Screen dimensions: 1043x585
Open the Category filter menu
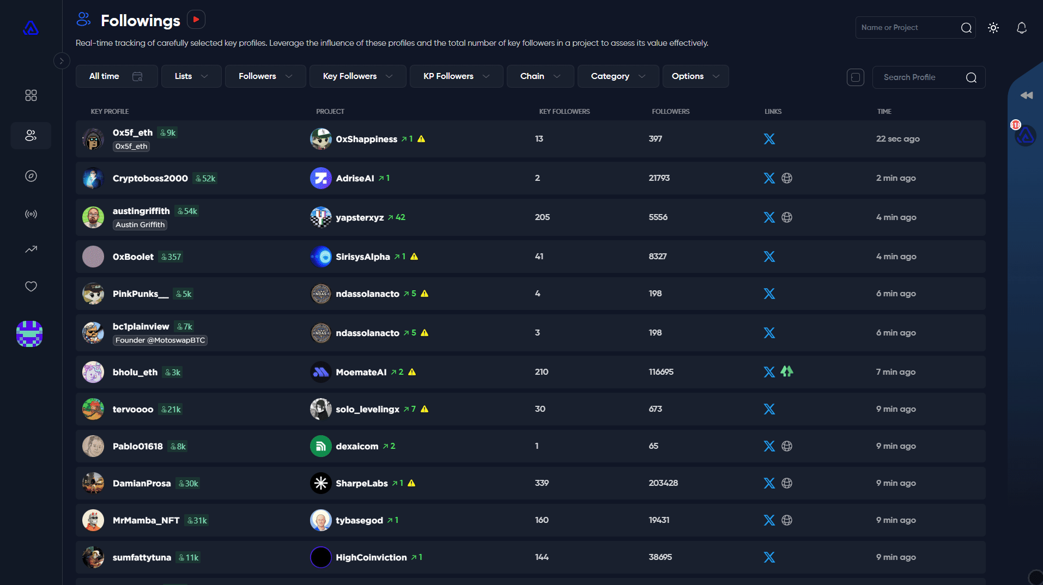[x=618, y=76]
